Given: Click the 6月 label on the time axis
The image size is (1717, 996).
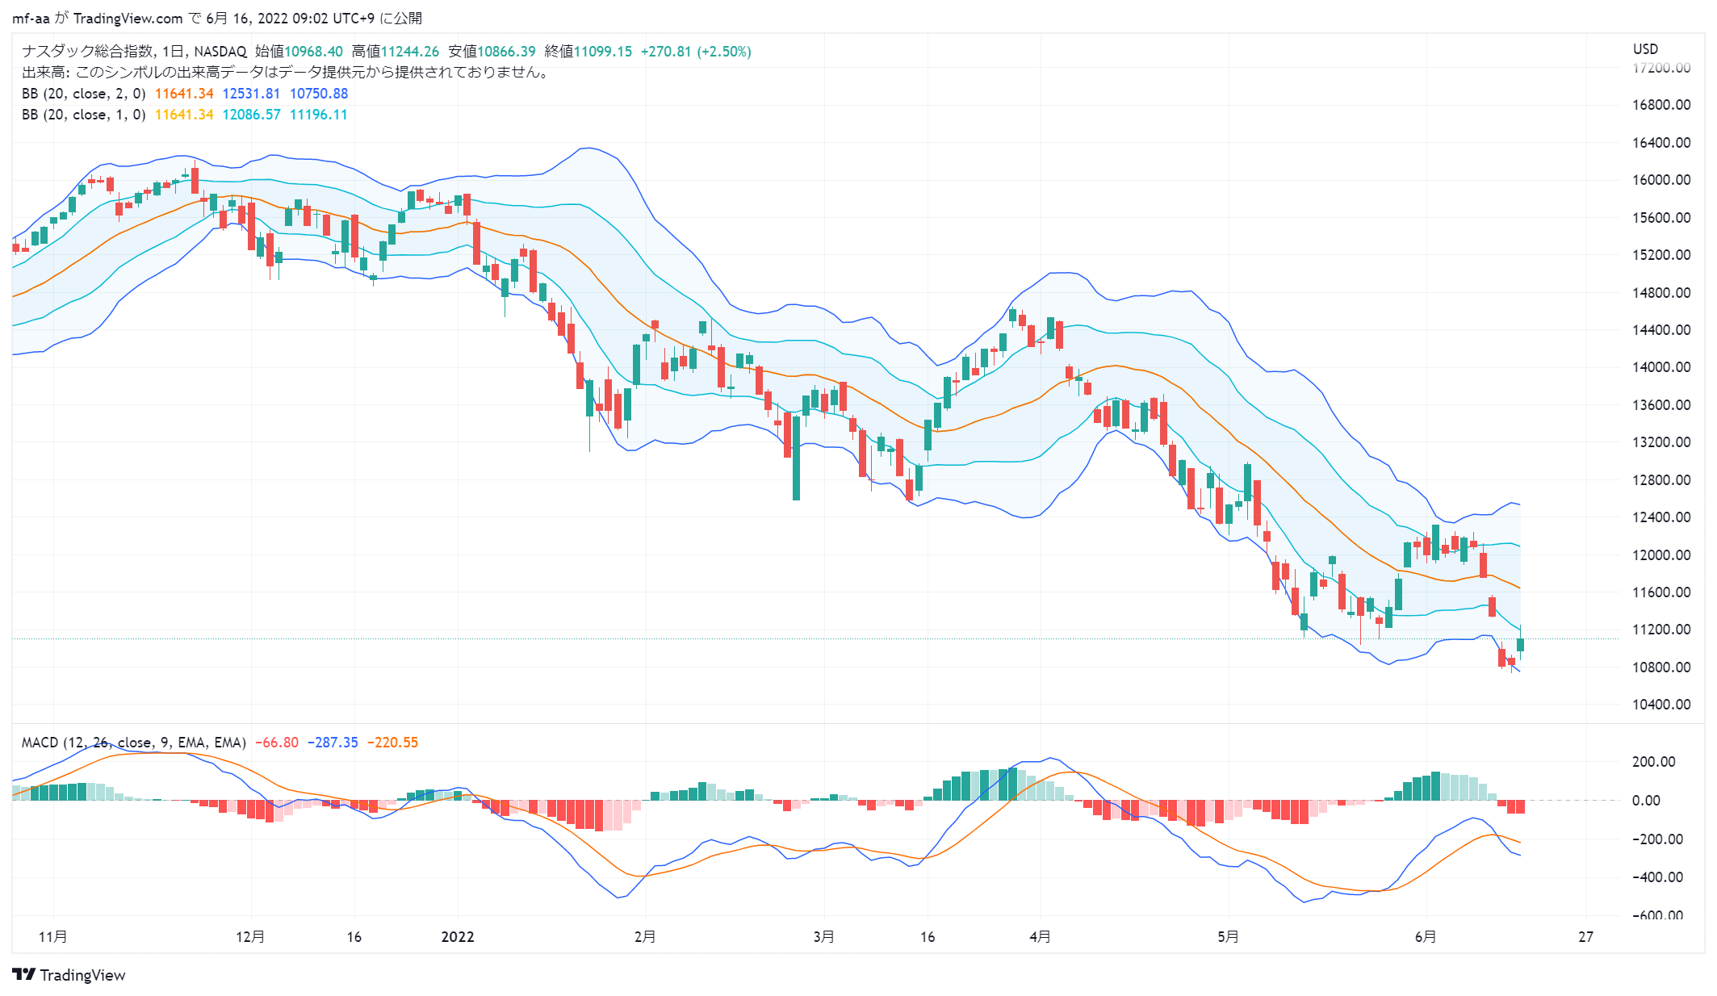Looking at the screenshot, I should (x=1426, y=936).
